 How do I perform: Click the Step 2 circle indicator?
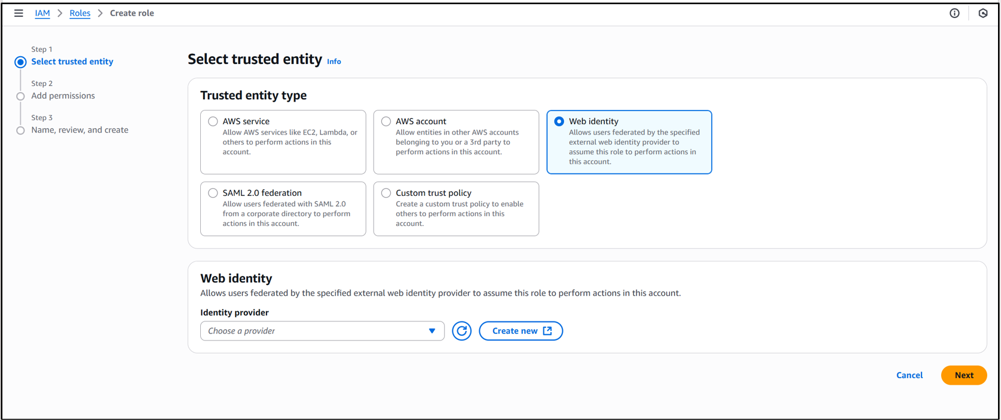[20, 96]
